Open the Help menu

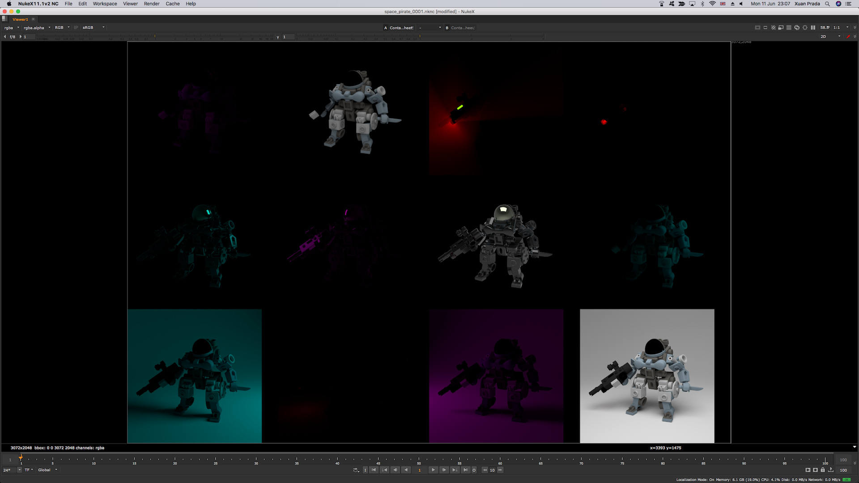(x=191, y=4)
